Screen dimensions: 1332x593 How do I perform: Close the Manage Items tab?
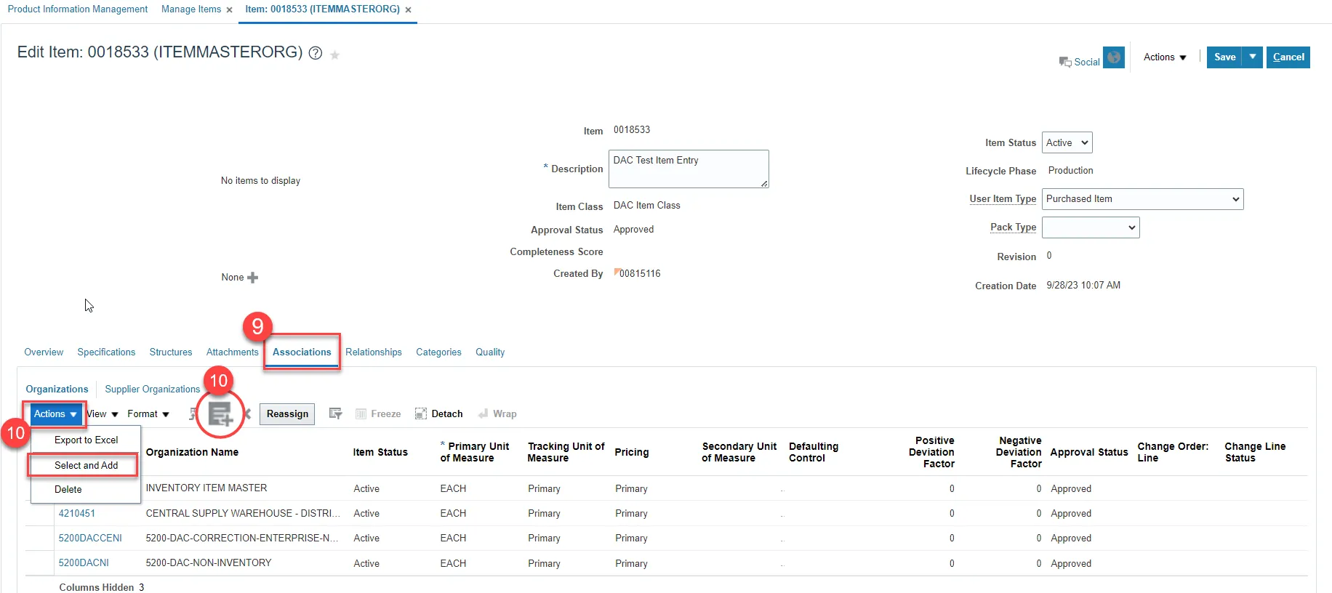tap(229, 10)
